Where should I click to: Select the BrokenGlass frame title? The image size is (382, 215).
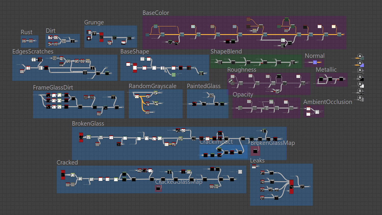click(88, 124)
